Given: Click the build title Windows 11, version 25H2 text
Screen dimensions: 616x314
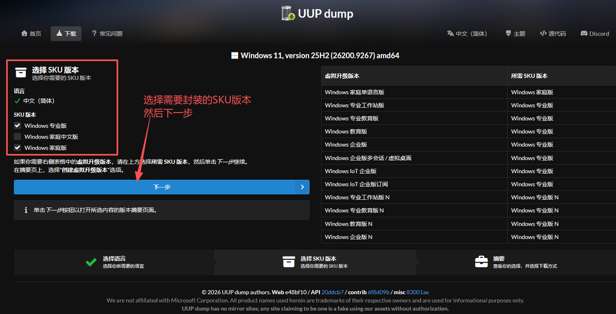Looking at the screenshot, I should [320, 55].
